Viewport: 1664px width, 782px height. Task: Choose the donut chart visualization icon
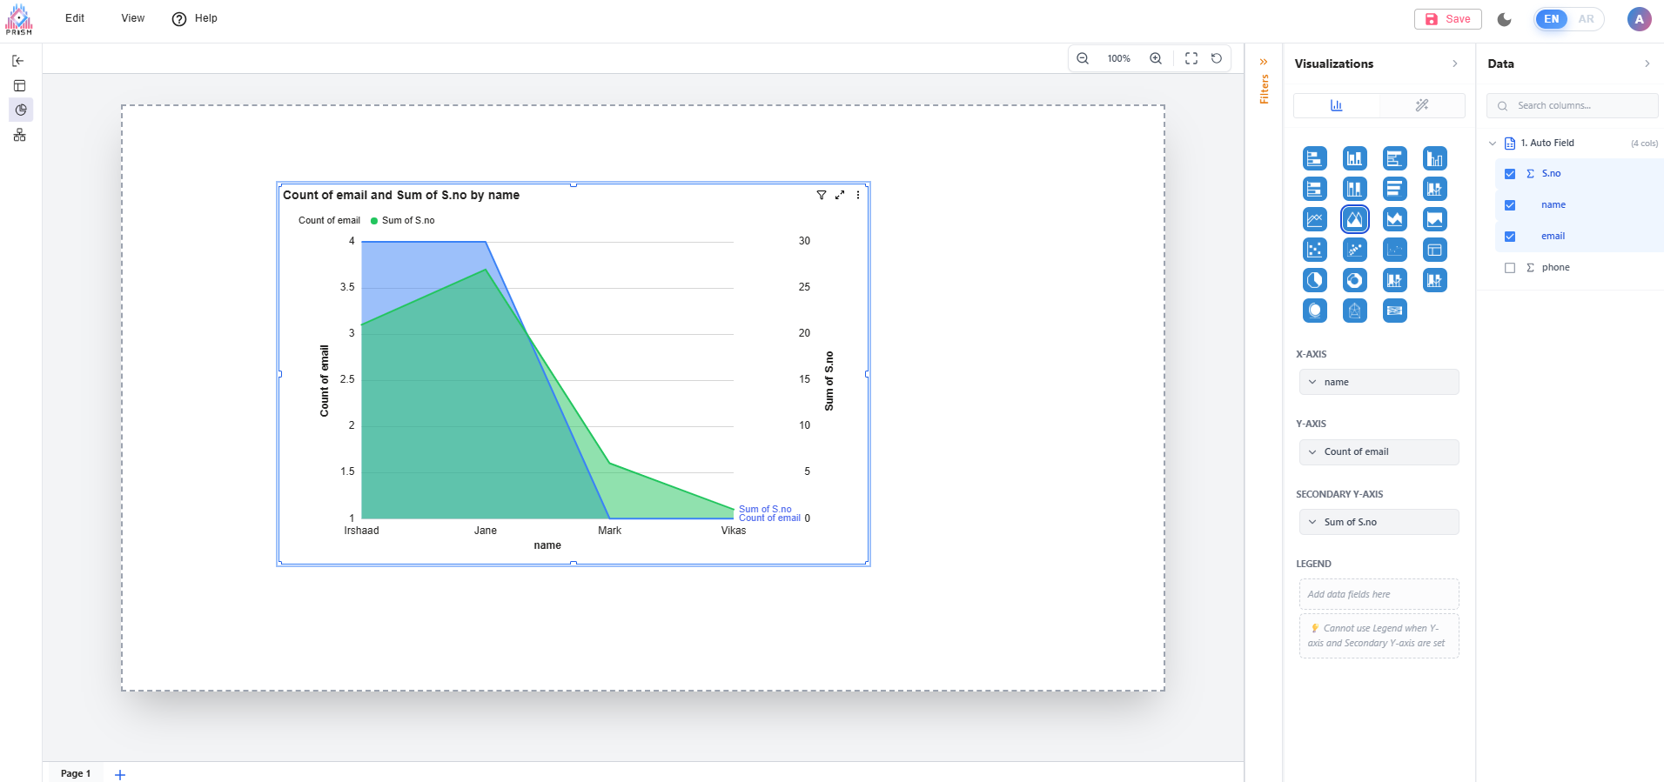click(x=1354, y=280)
